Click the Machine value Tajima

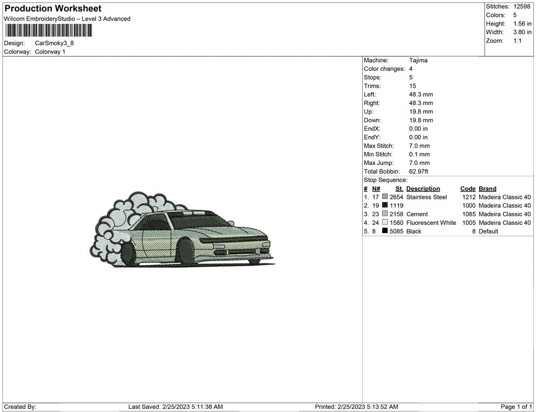point(418,60)
